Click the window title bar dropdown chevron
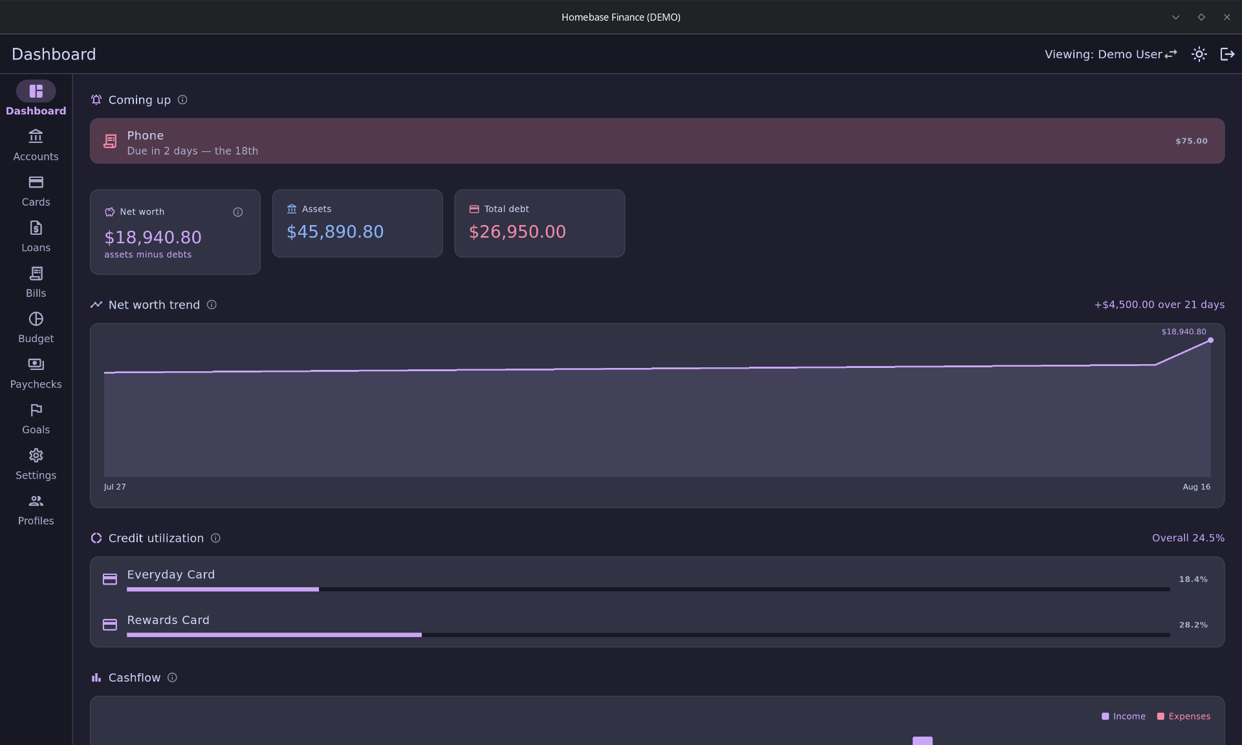 (x=1175, y=17)
